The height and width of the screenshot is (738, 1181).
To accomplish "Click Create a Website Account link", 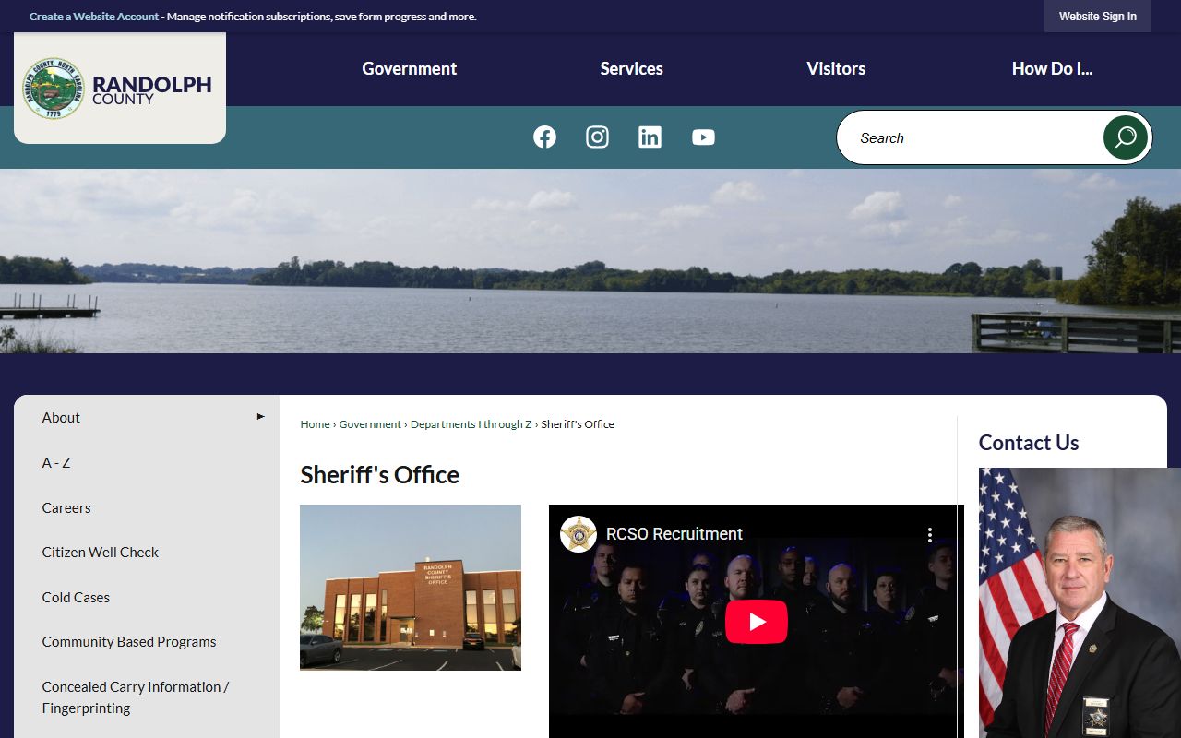I will 94,17.
